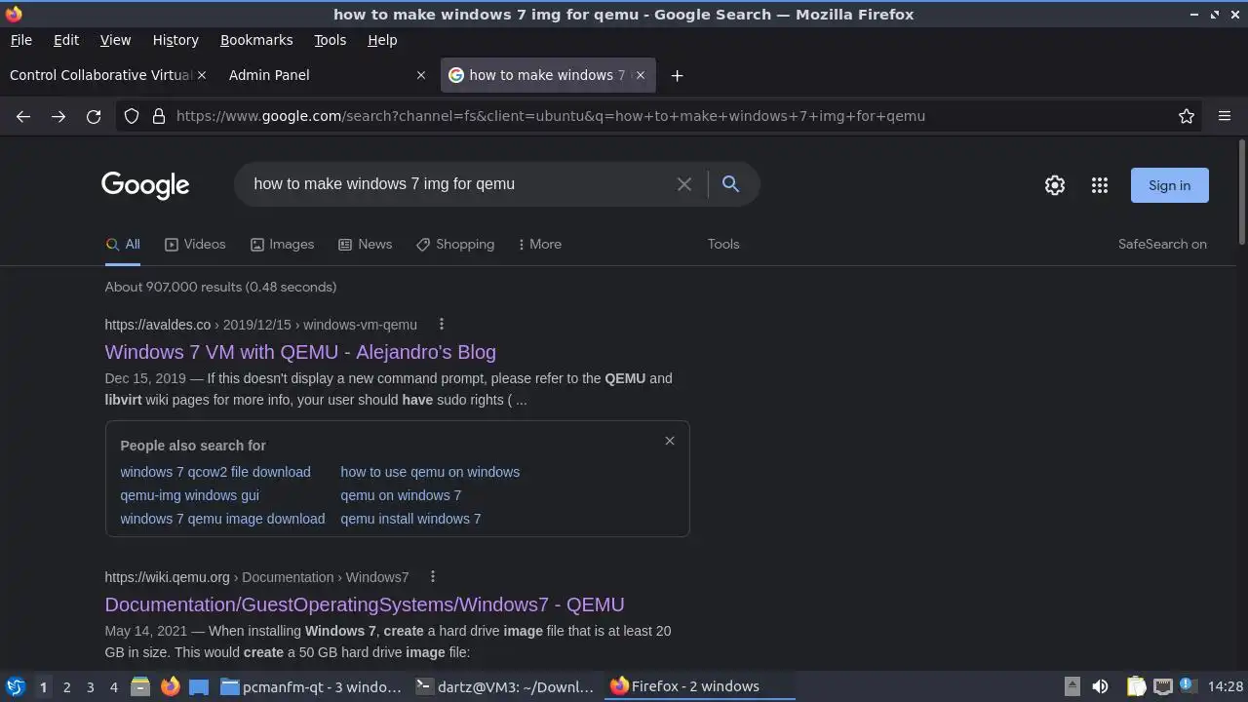Switch to Videos results
The width and height of the screenshot is (1248, 702).
195,245
